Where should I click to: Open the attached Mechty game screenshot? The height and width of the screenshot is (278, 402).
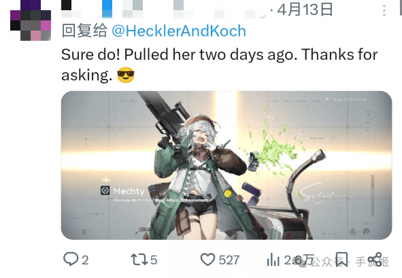(x=227, y=165)
